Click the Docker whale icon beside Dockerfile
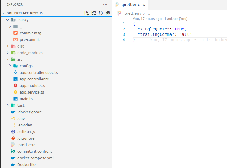This screenshot has width=227, height=168. pyautogui.click(x=13, y=164)
